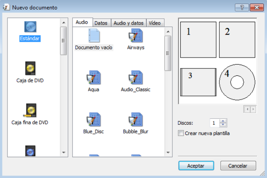Select the Aqua template icon
267x178 pixels.
pyautogui.click(x=93, y=78)
